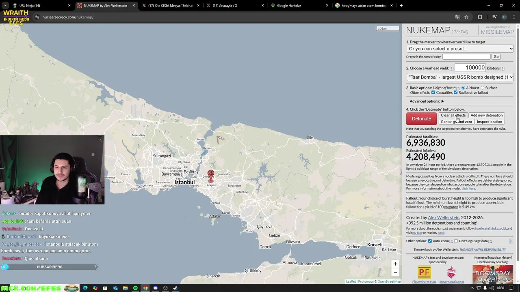Zoom out the map with minus button

coord(395,273)
